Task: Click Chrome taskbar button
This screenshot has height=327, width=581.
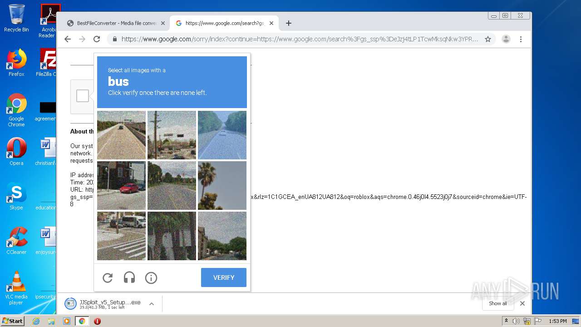Action: [x=82, y=321]
